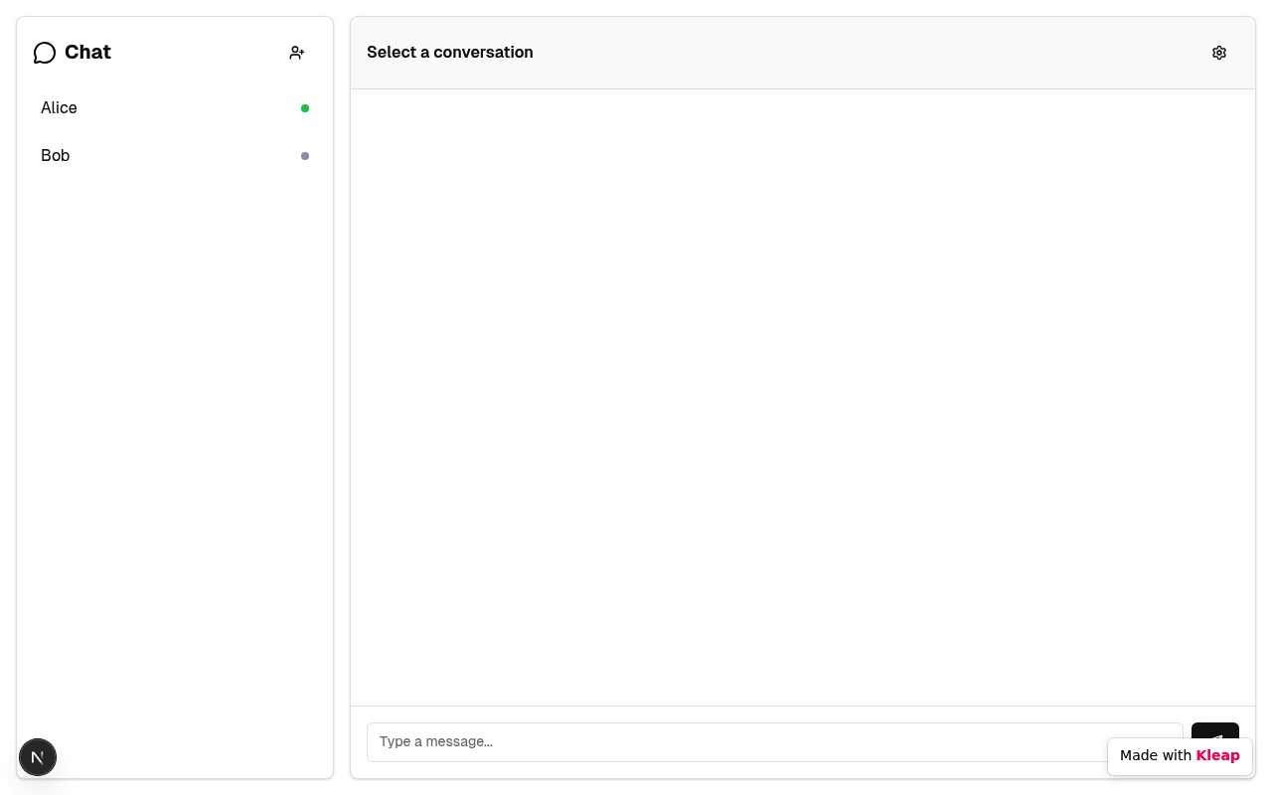Click the "Select a conversation" title

[x=449, y=53]
